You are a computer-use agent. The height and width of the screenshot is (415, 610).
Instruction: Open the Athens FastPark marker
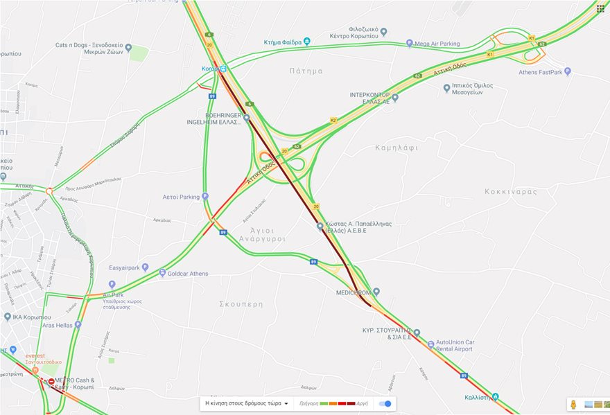point(568,71)
